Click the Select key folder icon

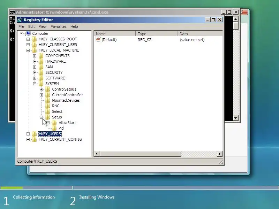[48, 111]
